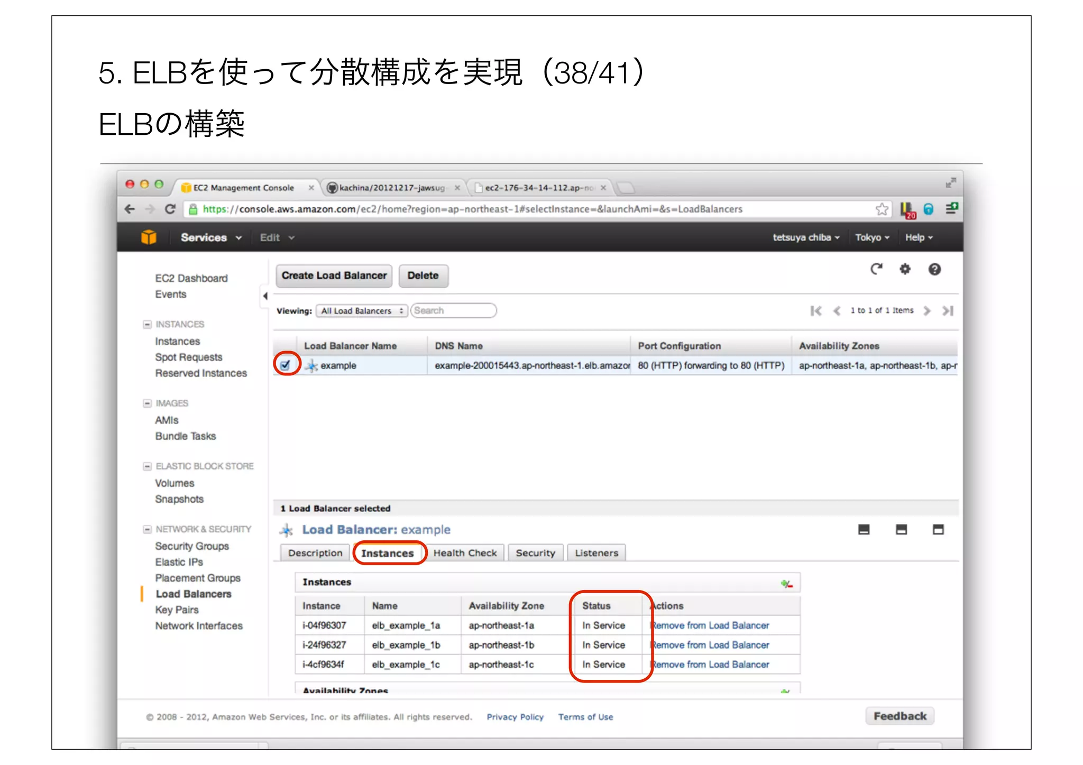
Task: Open Instances in the sidebar
Action: 178,342
